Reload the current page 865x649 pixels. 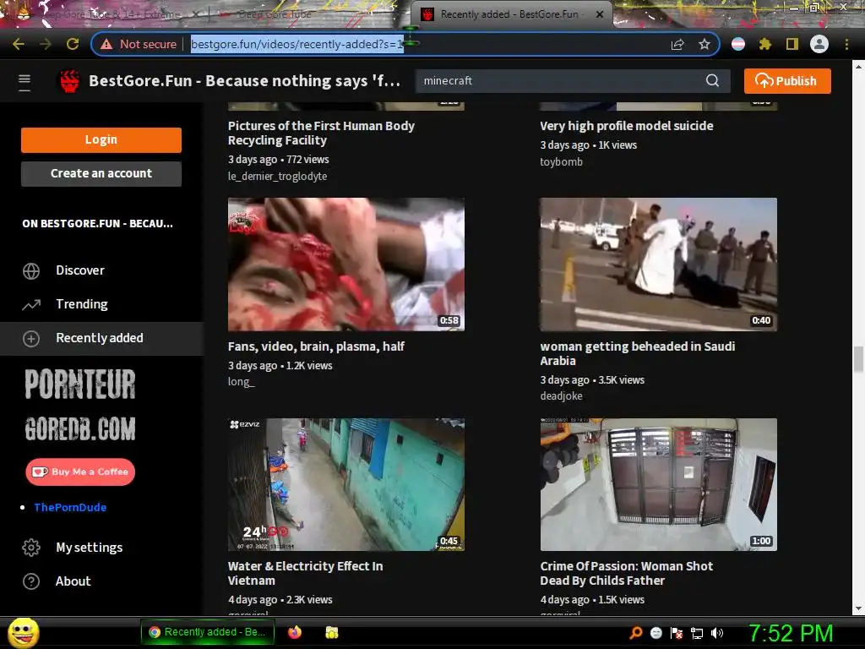click(73, 44)
